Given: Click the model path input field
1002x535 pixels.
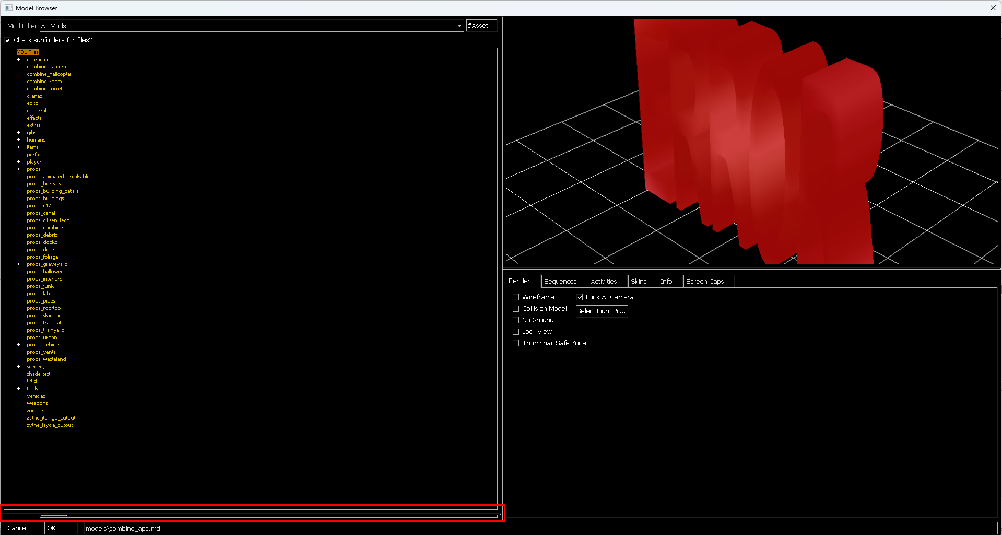Looking at the screenshot, I should [x=540, y=528].
